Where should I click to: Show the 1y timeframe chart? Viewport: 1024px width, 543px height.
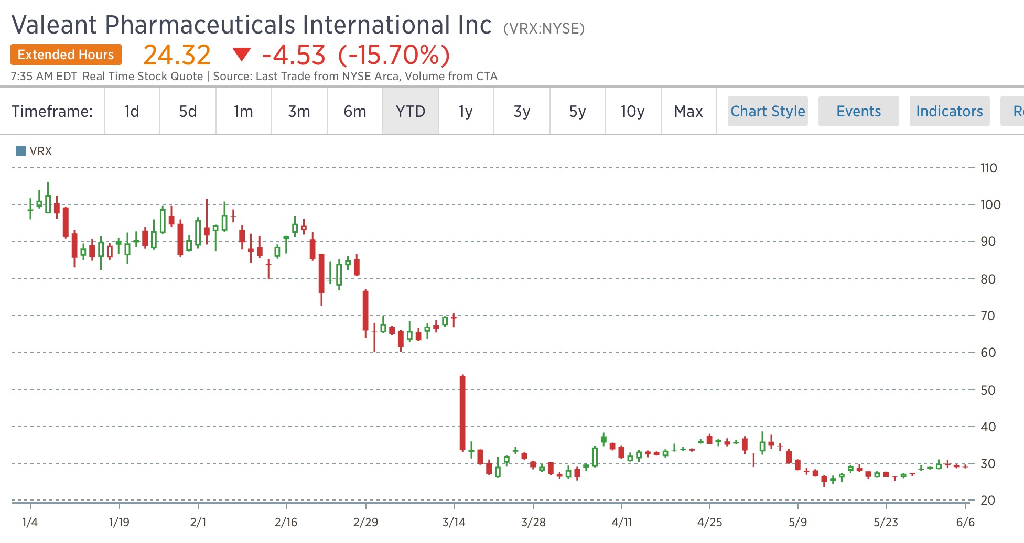click(466, 111)
